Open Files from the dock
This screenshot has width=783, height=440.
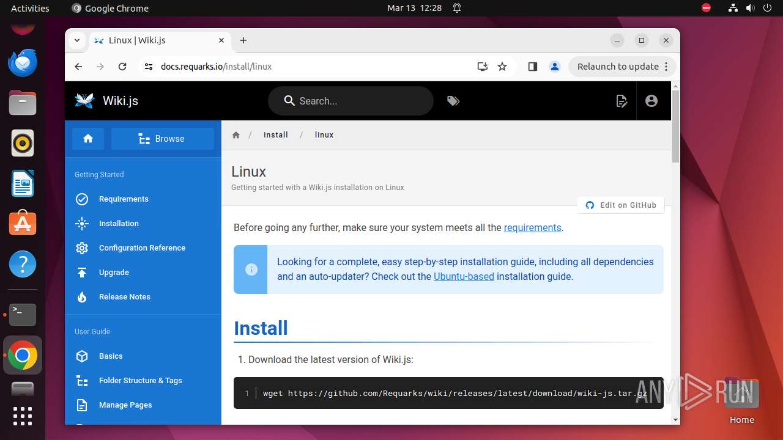(x=23, y=103)
